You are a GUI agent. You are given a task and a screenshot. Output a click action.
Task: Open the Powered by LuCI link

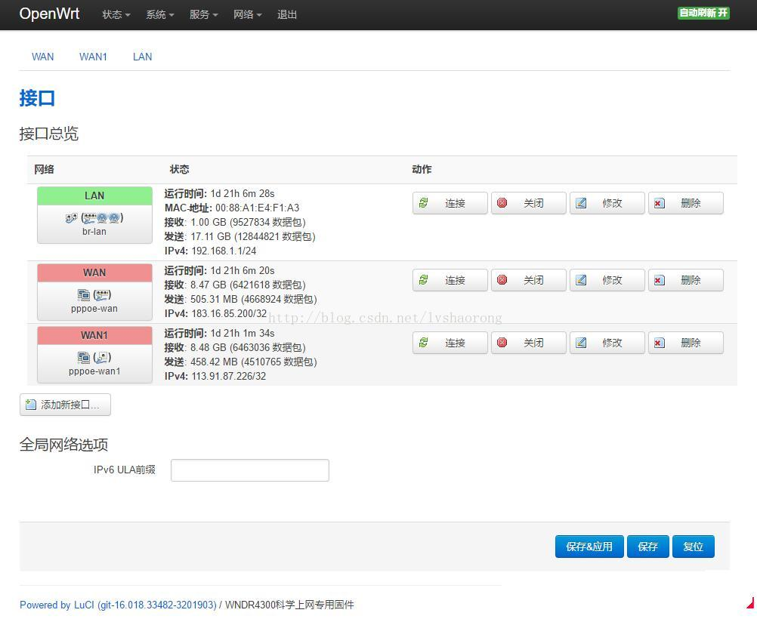[118, 605]
